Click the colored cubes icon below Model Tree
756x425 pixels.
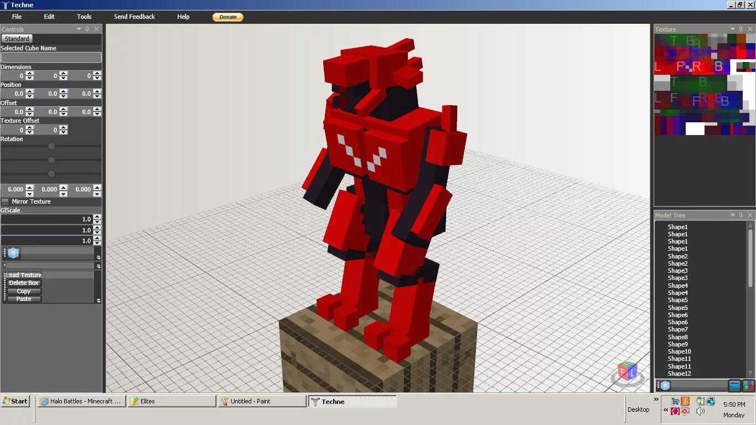click(x=748, y=386)
